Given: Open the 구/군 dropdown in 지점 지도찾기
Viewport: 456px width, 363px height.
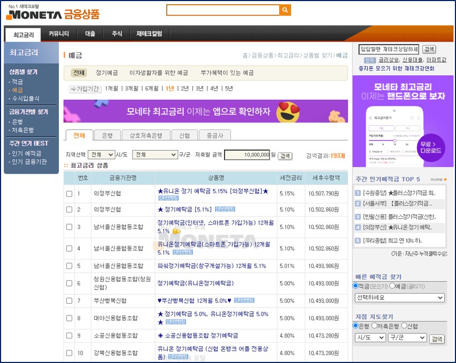Looking at the screenshot, I should [x=407, y=338].
